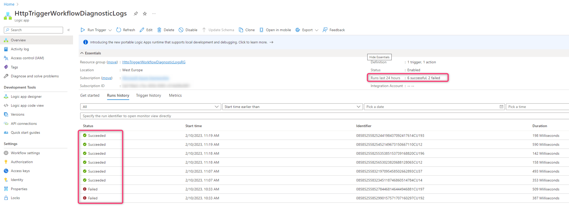Open the more options ellipsis menu
Screen dimensions: 569x207
tap(154, 14)
